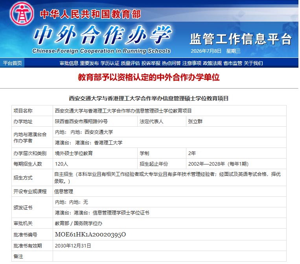Screen dimensions: 300x264
Task: Select the row 港澳台：香港理工大学
Action: point(169,142)
